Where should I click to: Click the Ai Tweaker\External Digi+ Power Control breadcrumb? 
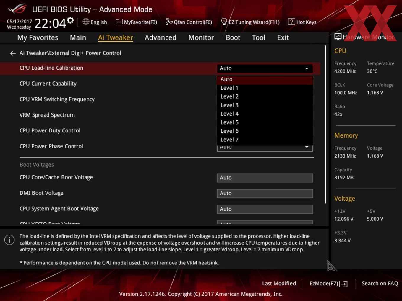[70, 53]
